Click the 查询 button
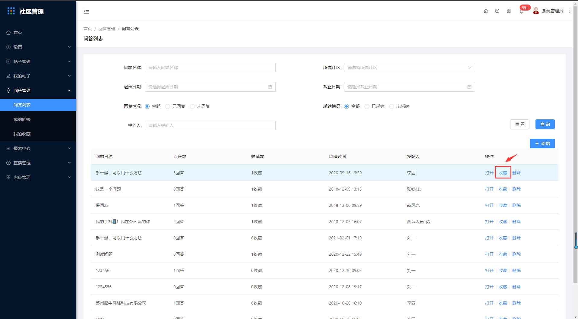The image size is (578, 319). [545, 124]
